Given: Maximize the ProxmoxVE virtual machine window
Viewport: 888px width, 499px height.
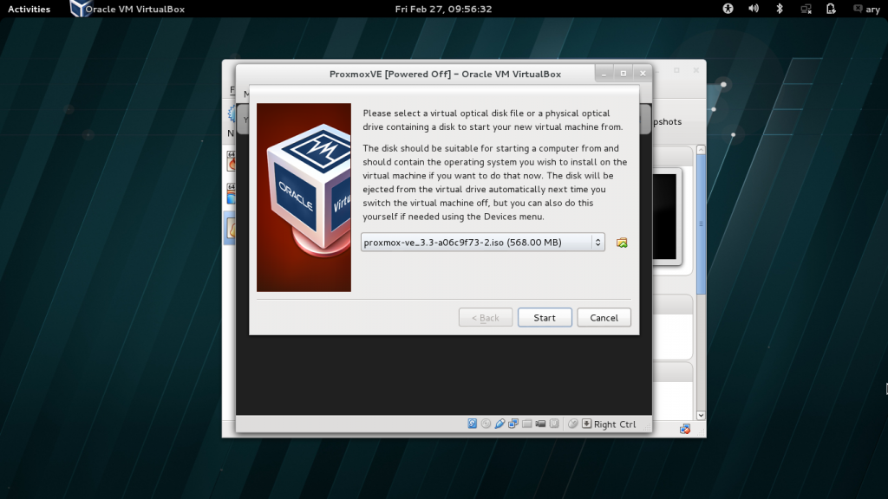Looking at the screenshot, I should (x=623, y=74).
